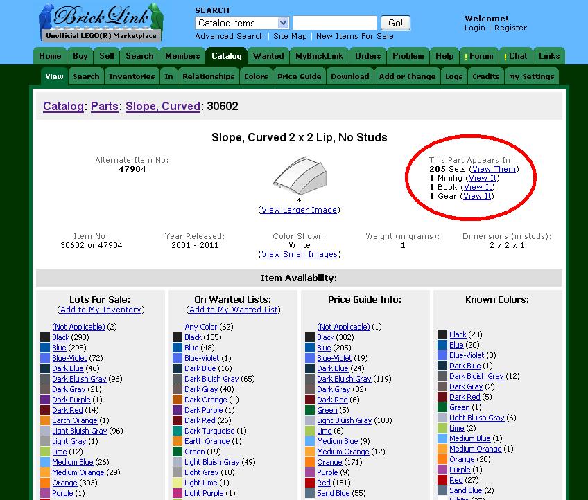Open the Site Map link
The height and width of the screenshot is (500, 588).
pyautogui.click(x=290, y=36)
